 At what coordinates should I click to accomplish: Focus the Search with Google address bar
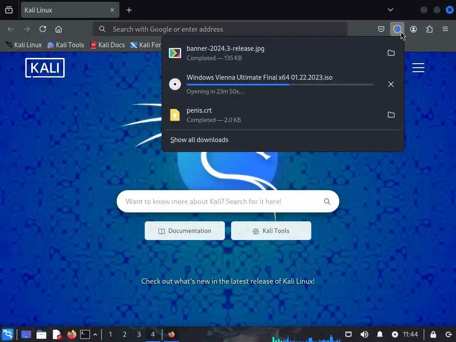point(220,29)
